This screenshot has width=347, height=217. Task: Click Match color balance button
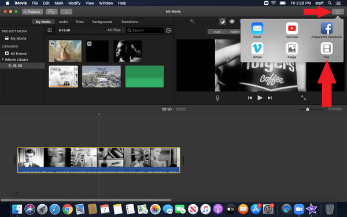235,32
